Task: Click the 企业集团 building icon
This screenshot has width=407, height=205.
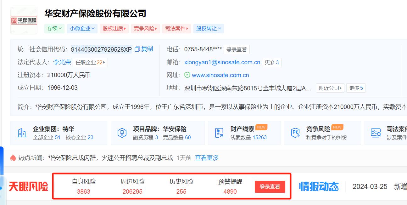Action: (x=22, y=133)
